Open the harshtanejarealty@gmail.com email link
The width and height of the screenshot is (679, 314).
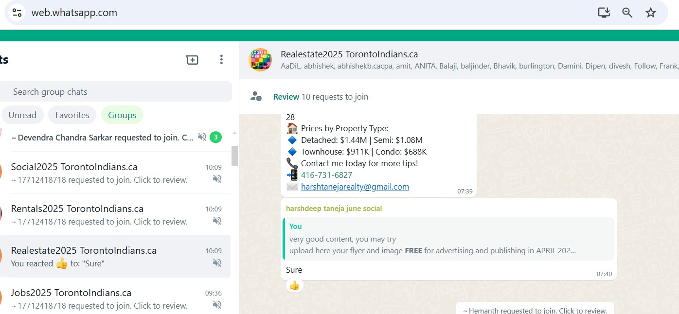[x=355, y=187]
